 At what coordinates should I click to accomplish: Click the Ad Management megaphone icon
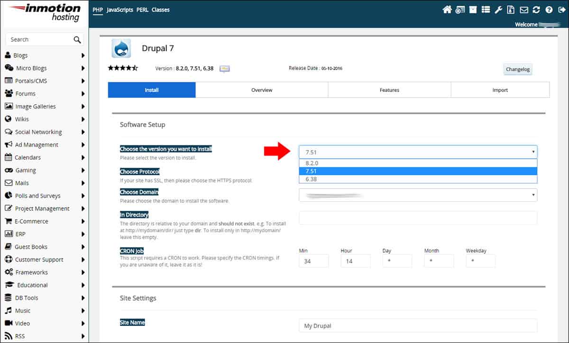click(x=8, y=145)
